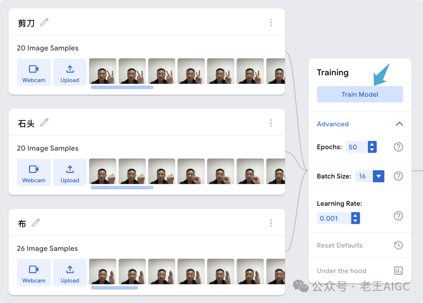Show help for Epochs
Image resolution: width=423 pixels, height=303 pixels.
pos(398,147)
